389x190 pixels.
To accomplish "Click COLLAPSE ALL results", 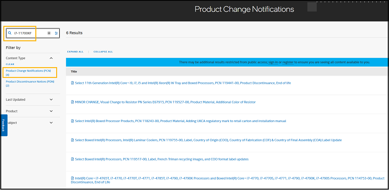I will click(103, 52).
